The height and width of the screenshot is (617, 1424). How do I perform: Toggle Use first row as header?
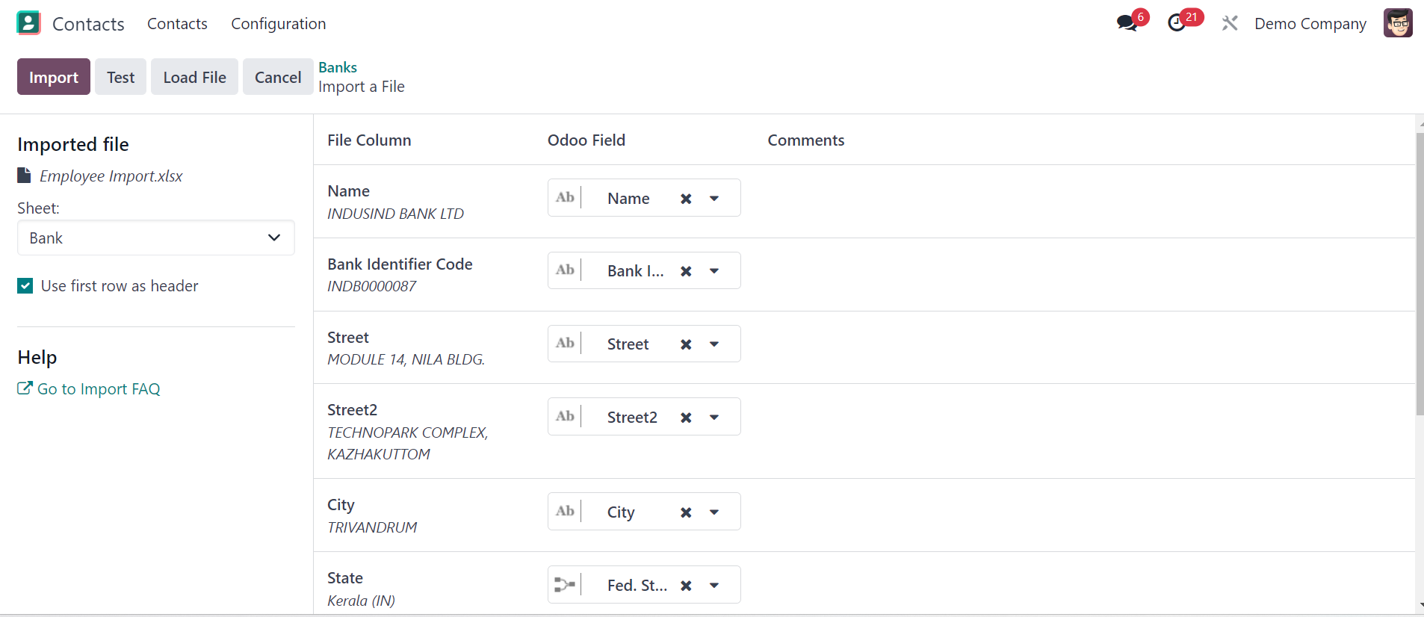(x=25, y=286)
